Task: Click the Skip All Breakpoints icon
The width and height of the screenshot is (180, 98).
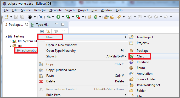Action: click(41, 17)
